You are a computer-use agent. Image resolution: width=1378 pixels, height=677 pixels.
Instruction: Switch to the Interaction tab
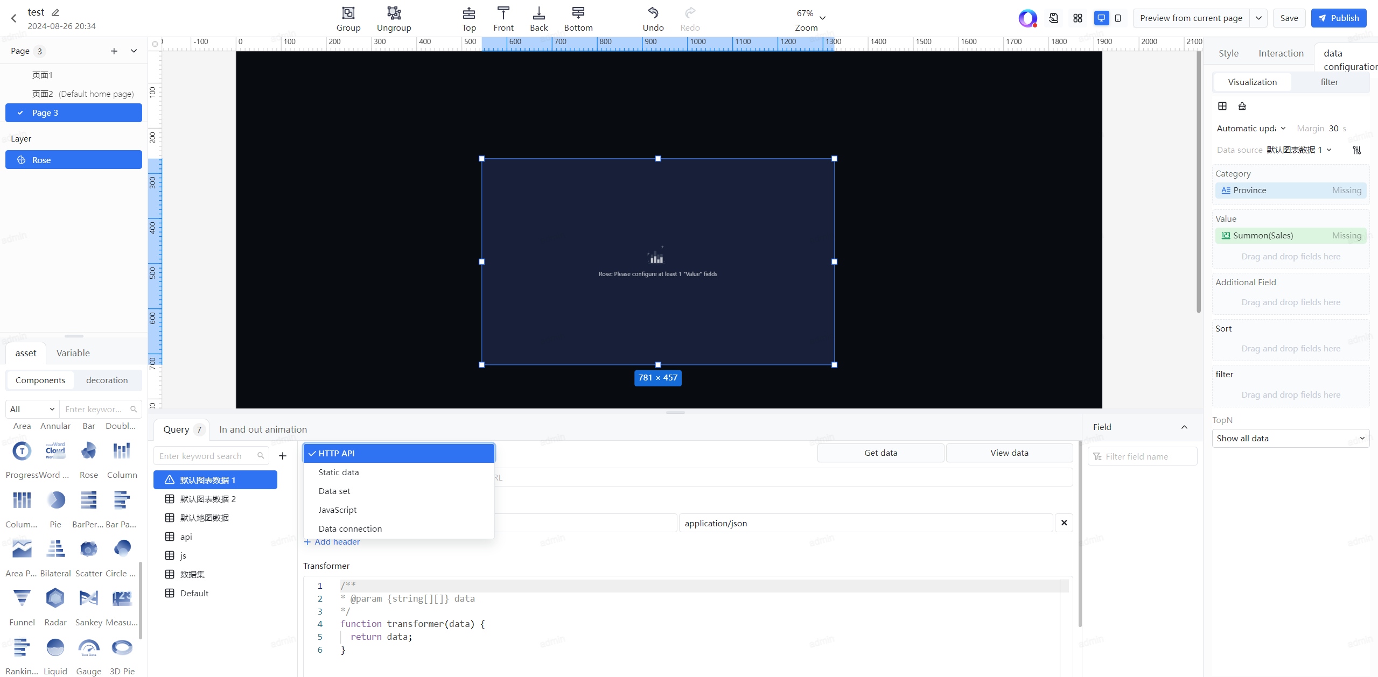(1281, 53)
